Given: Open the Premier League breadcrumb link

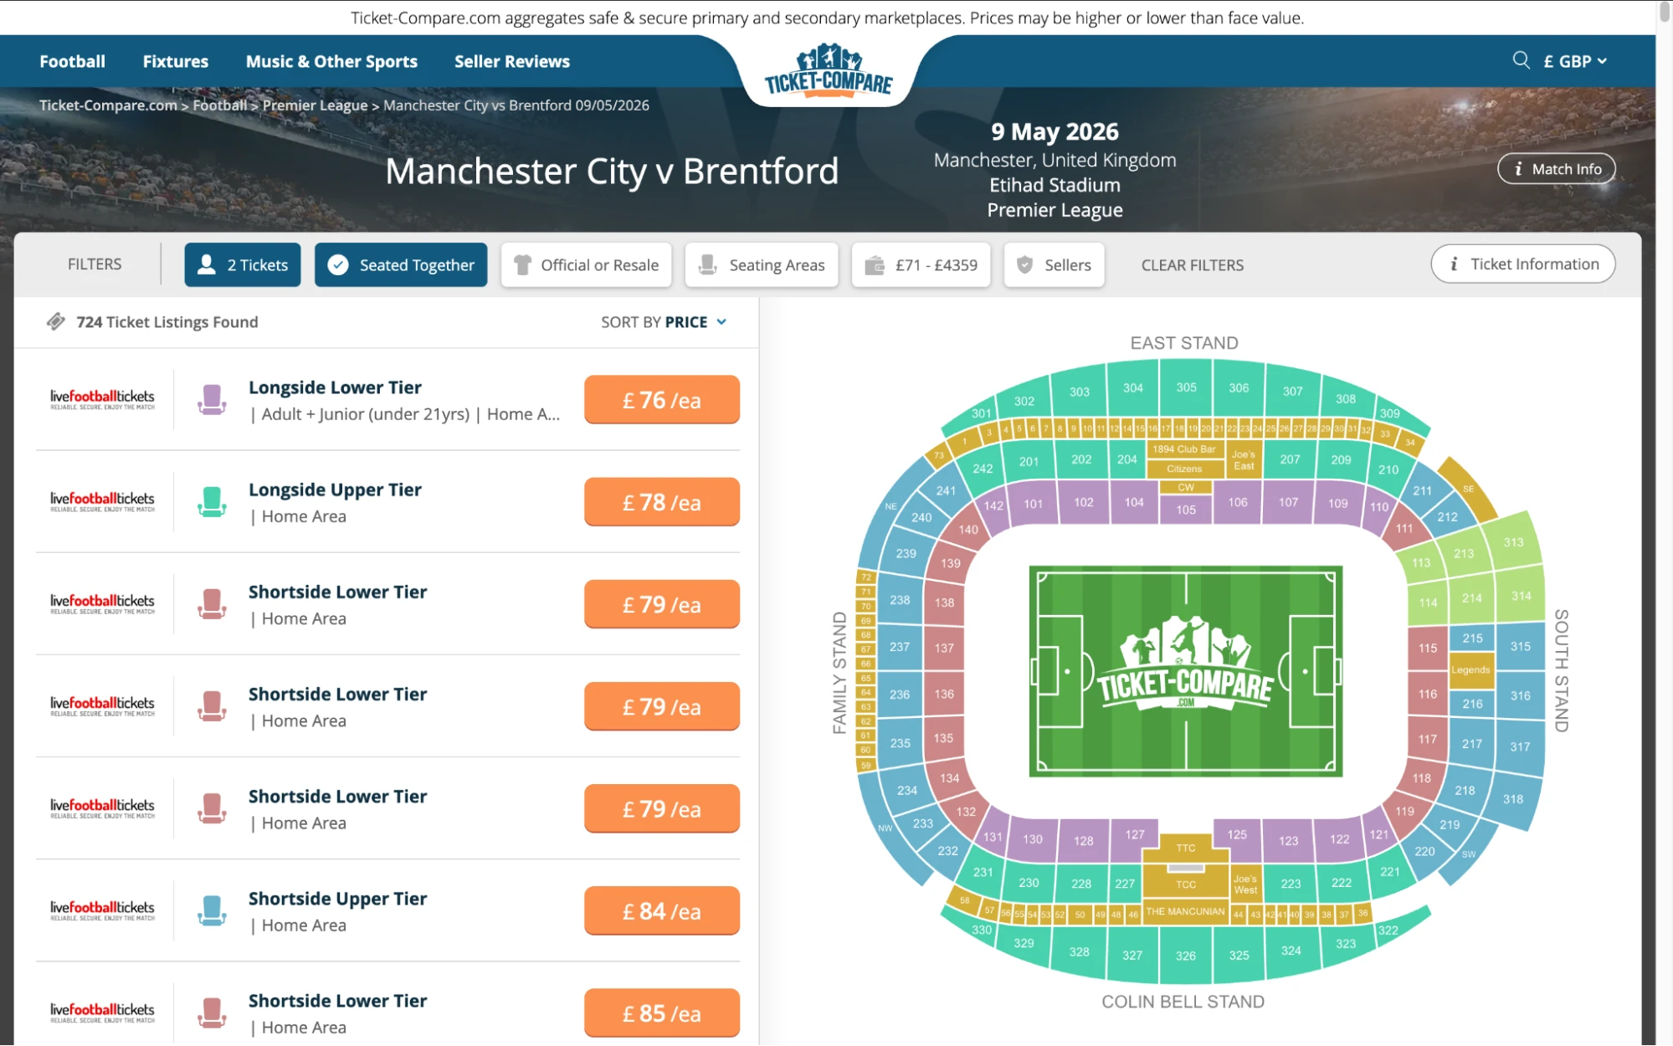Looking at the screenshot, I should point(315,105).
